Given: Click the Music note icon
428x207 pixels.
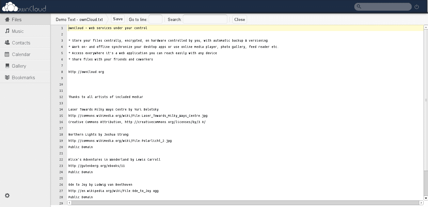Looking at the screenshot, I should pos(7,31).
